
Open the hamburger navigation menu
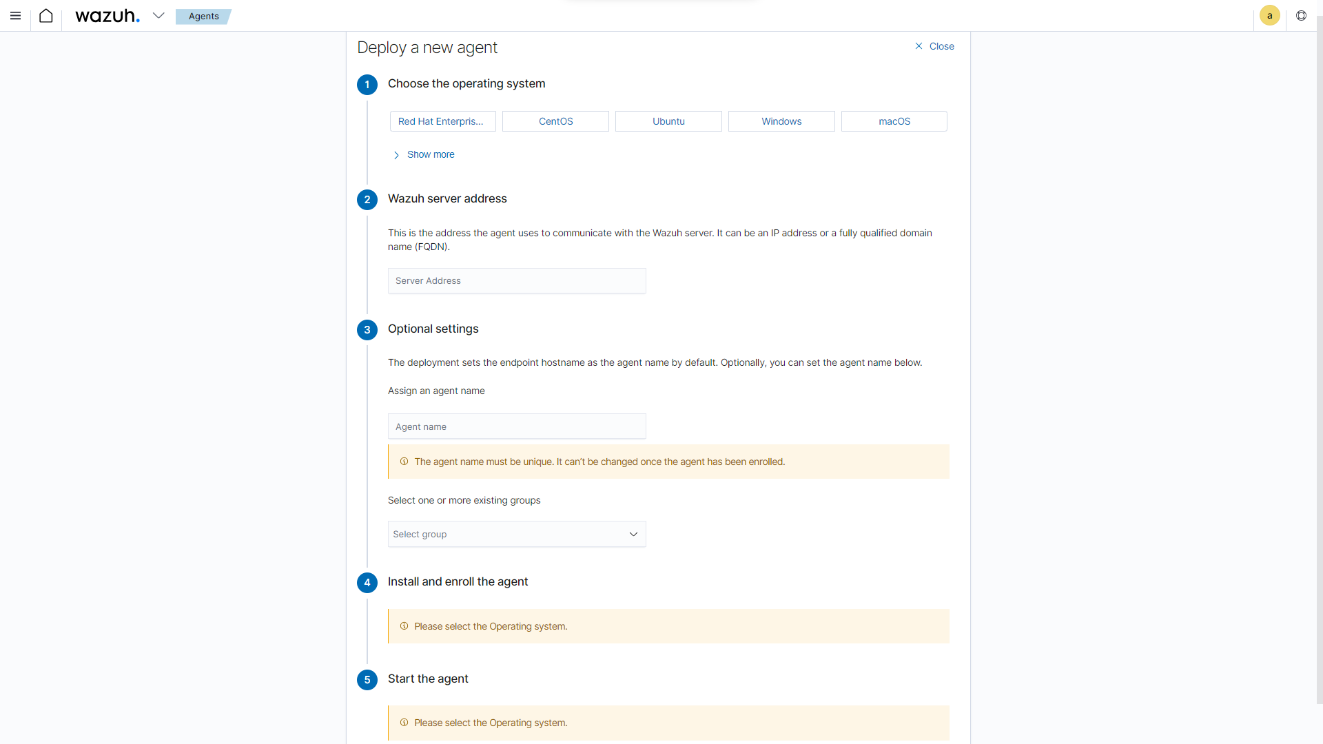pyautogui.click(x=15, y=16)
